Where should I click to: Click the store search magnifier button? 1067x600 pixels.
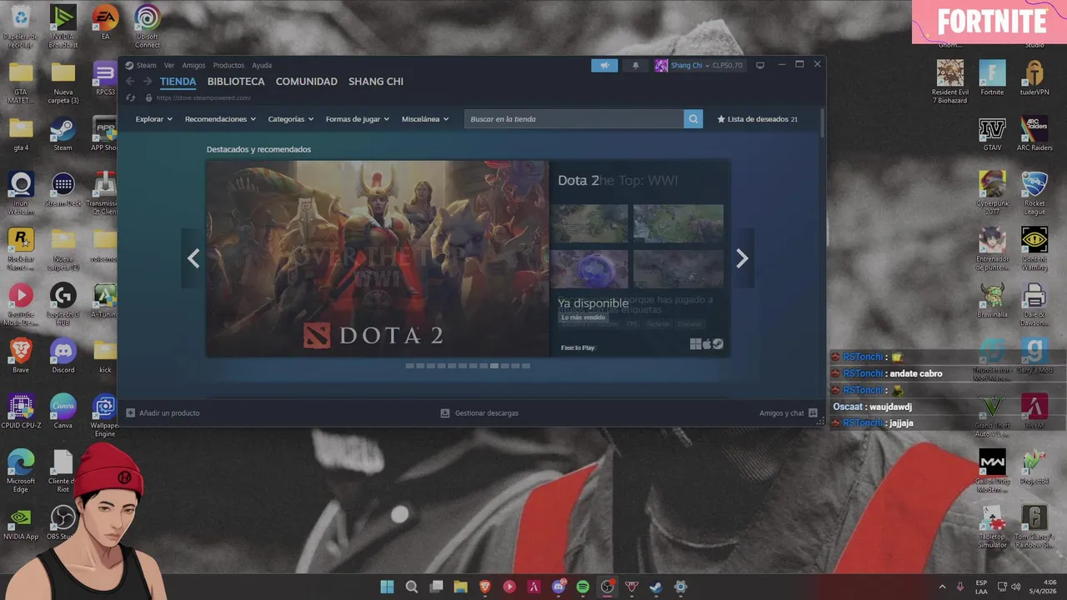tap(694, 119)
